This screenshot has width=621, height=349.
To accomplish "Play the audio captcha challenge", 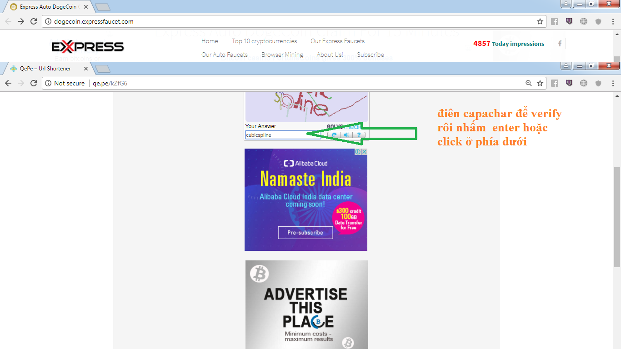I will click(346, 135).
